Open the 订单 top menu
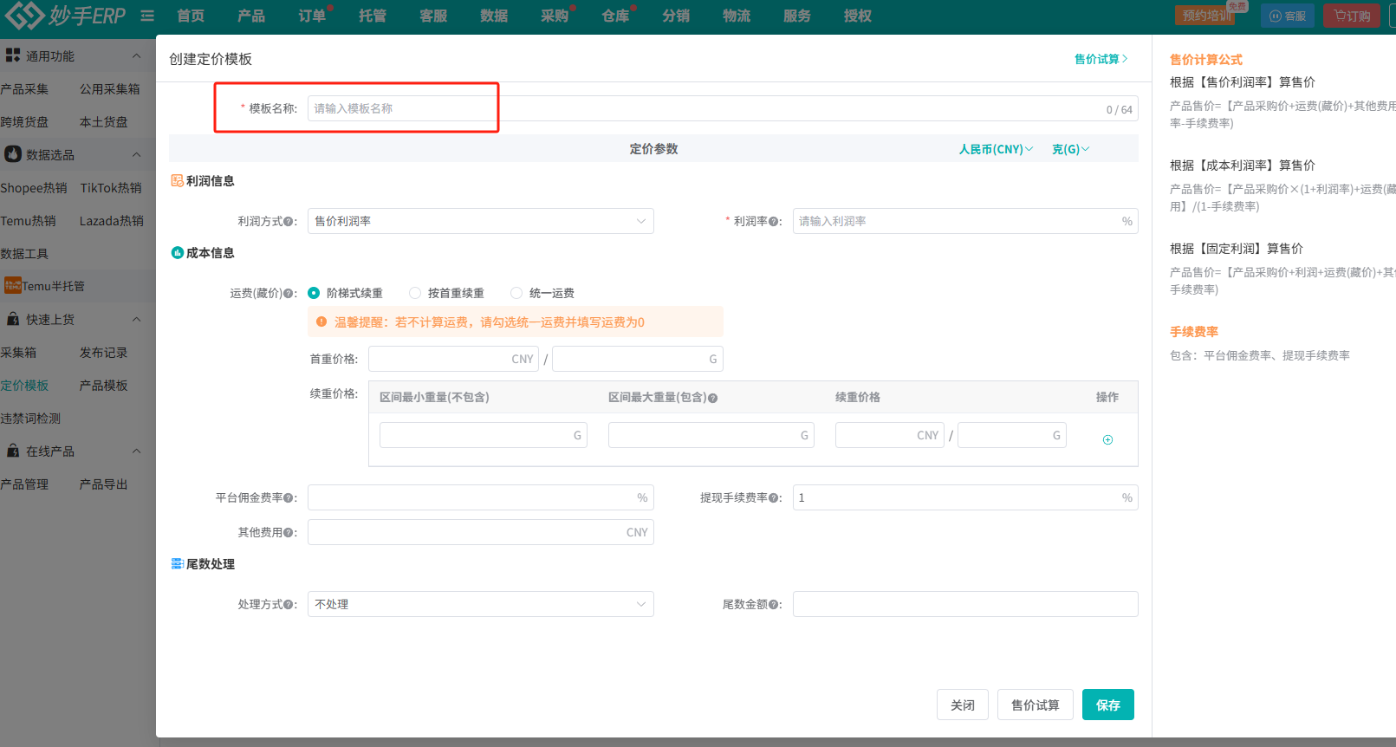Image resolution: width=1396 pixels, height=747 pixels. (312, 16)
